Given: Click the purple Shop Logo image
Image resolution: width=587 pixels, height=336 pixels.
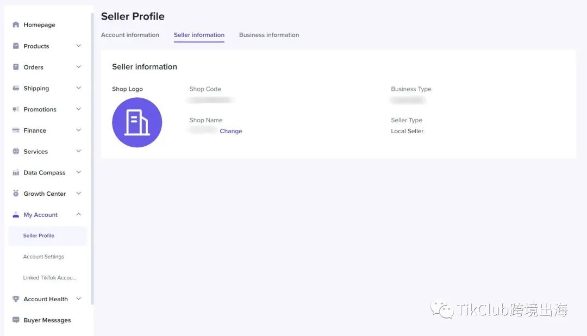Looking at the screenshot, I should coord(137,122).
